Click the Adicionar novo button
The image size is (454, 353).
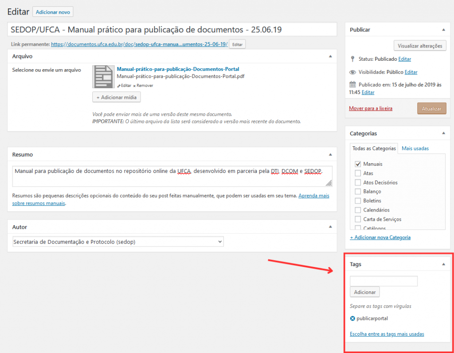(x=53, y=12)
